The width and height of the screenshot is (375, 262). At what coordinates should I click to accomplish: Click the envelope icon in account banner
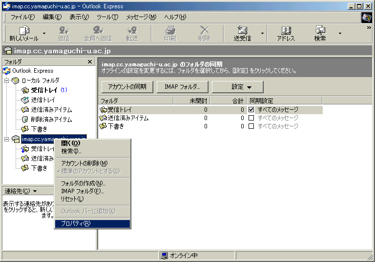coord(8,50)
